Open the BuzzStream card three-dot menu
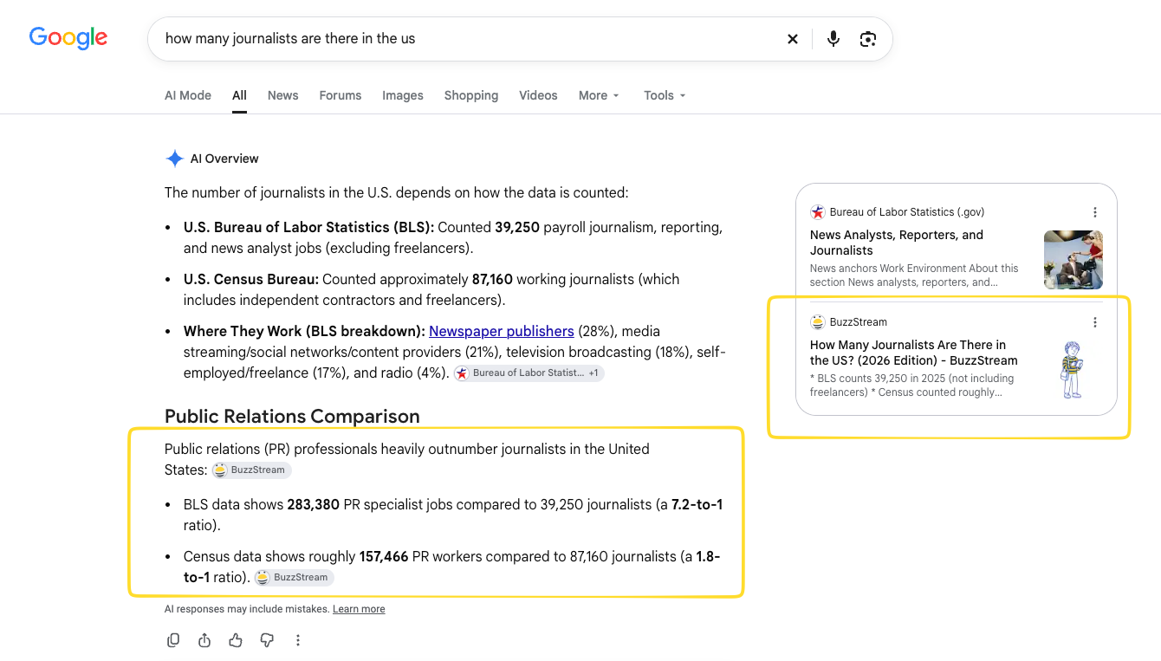Viewport: 1161px width, 661px height. pos(1095,322)
